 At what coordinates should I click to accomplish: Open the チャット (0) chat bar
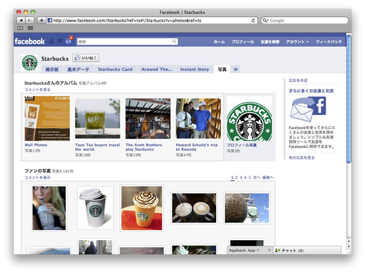click(x=307, y=250)
